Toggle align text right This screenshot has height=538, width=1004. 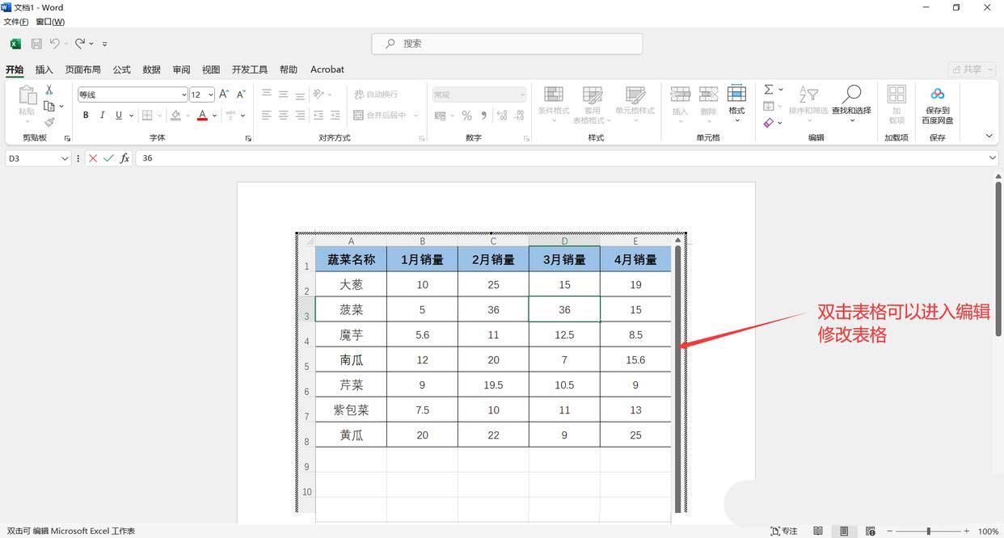tap(300, 116)
